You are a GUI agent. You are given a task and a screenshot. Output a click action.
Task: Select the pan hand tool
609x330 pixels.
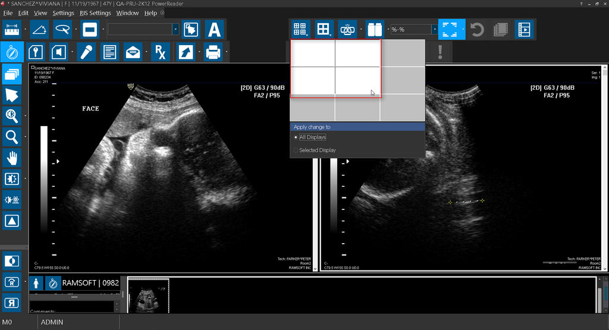click(12, 158)
